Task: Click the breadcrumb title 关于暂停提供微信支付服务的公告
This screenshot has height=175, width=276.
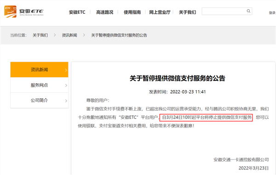Action: tap(119, 35)
